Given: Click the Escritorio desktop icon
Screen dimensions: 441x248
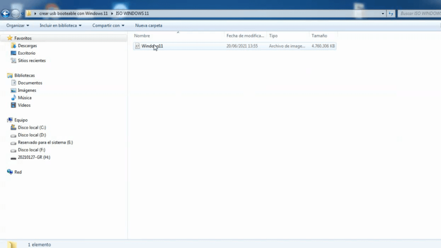Looking at the screenshot, I should click(x=13, y=53).
